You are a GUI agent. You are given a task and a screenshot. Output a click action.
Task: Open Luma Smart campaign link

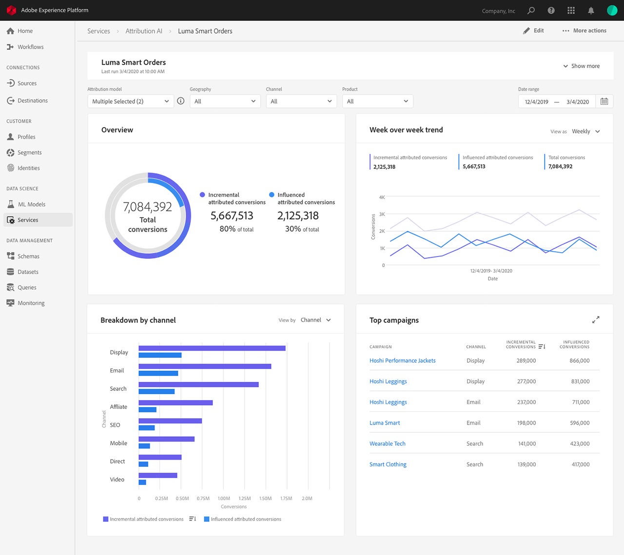(x=385, y=423)
